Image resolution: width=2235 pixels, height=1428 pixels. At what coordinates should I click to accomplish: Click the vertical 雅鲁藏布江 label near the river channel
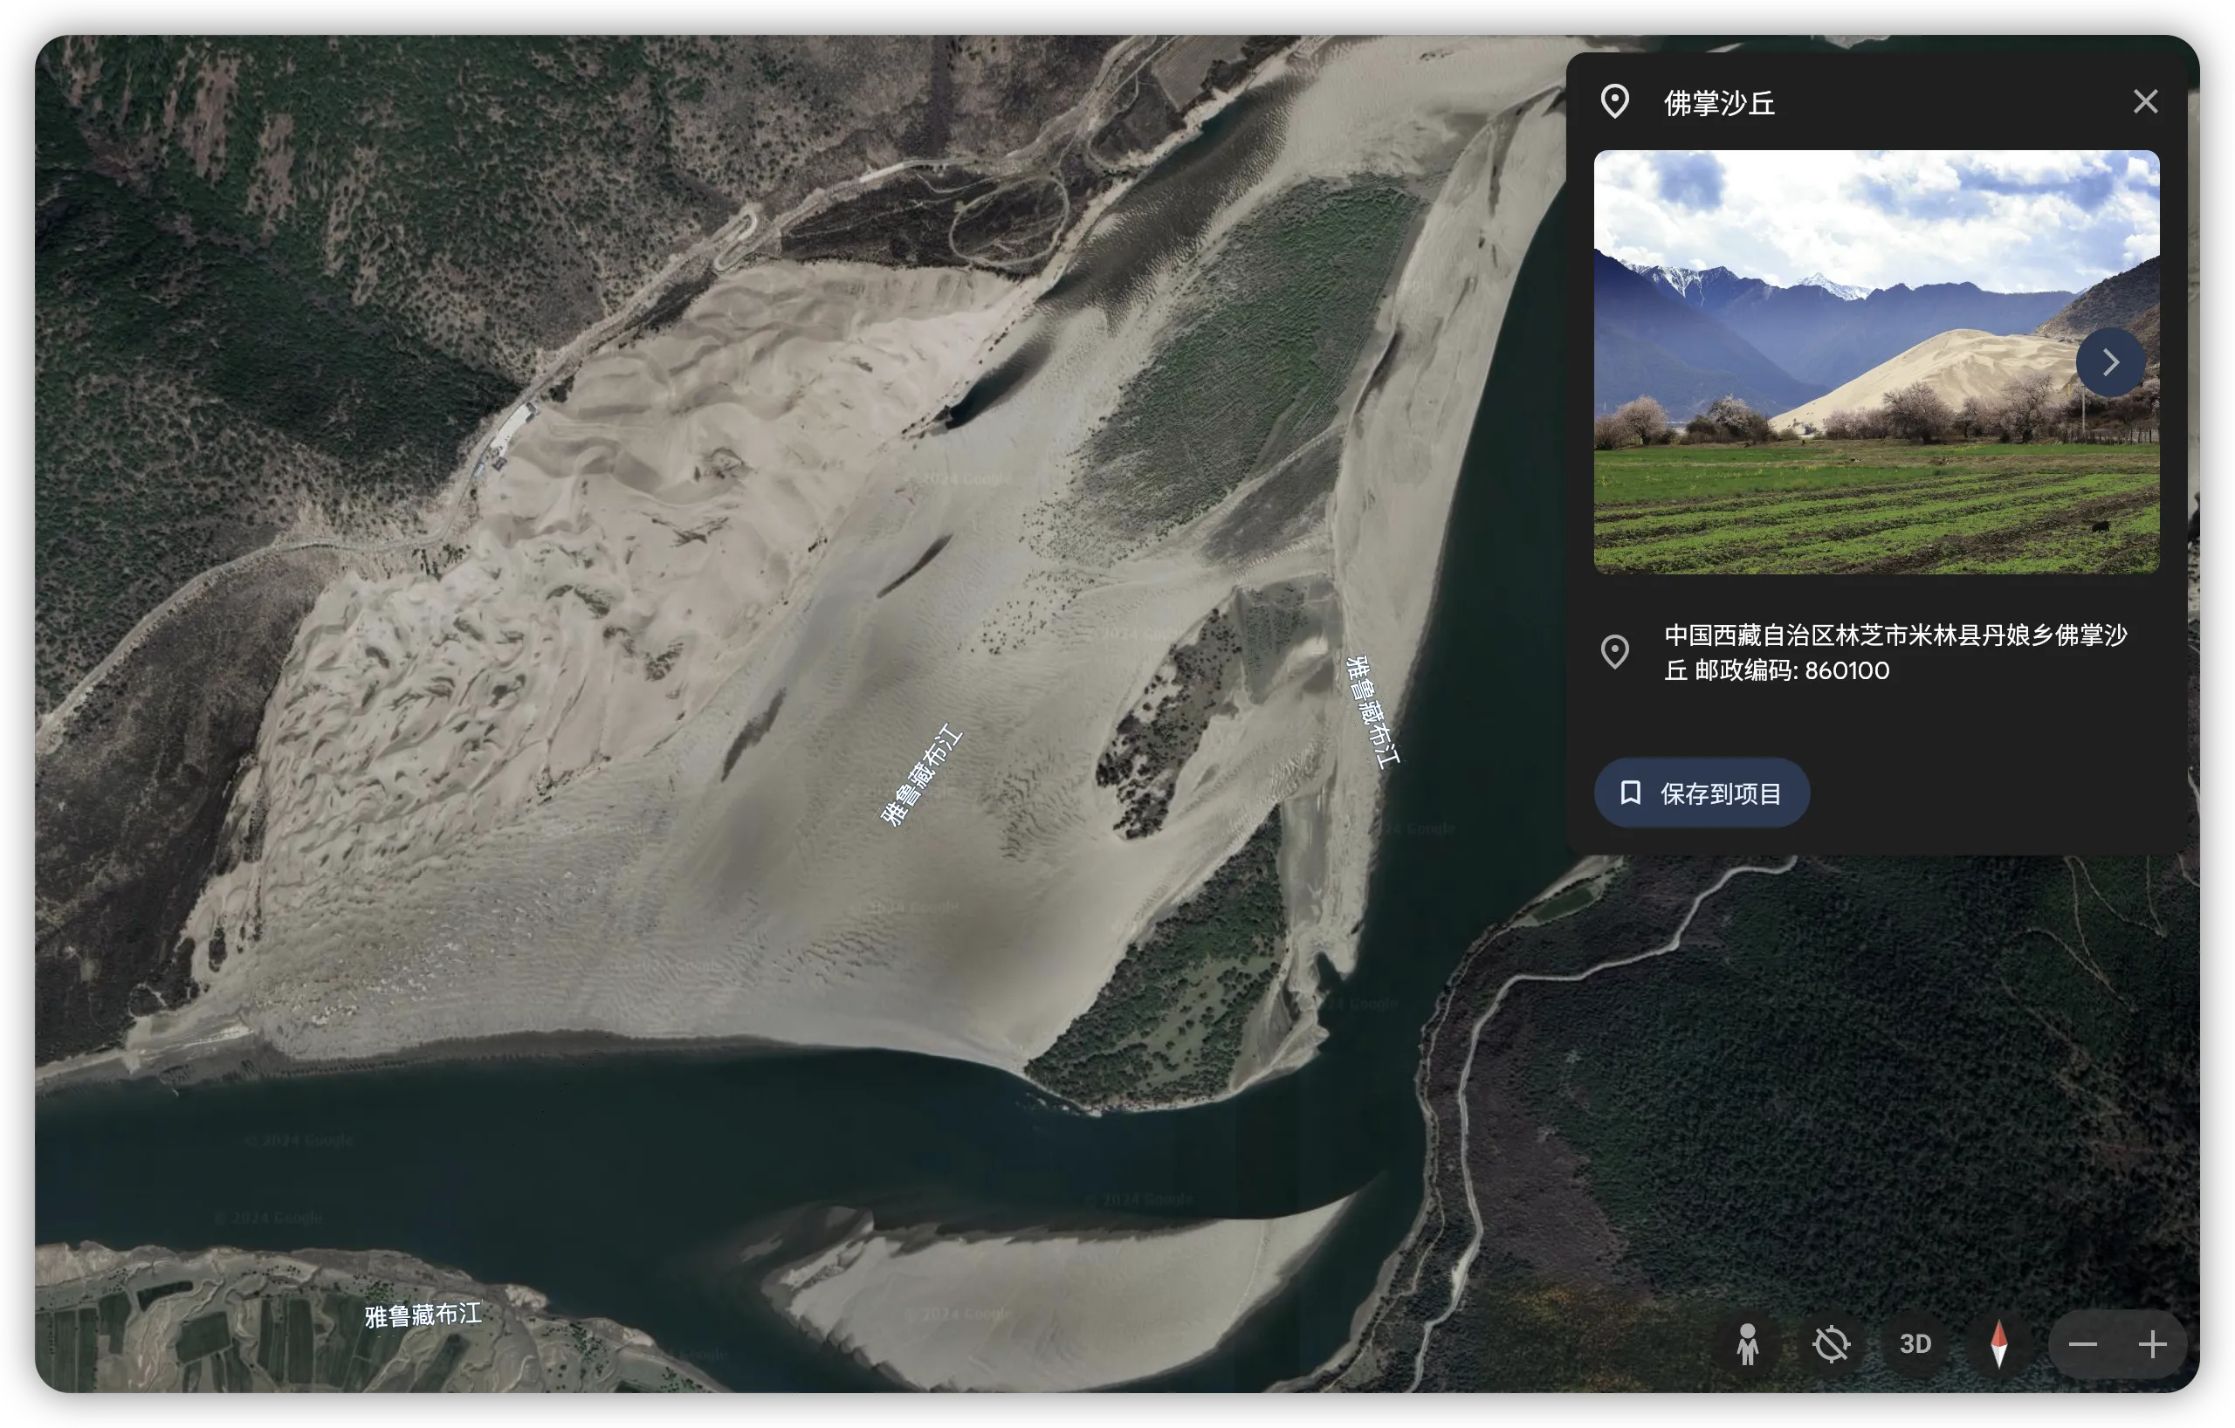pos(1372,711)
